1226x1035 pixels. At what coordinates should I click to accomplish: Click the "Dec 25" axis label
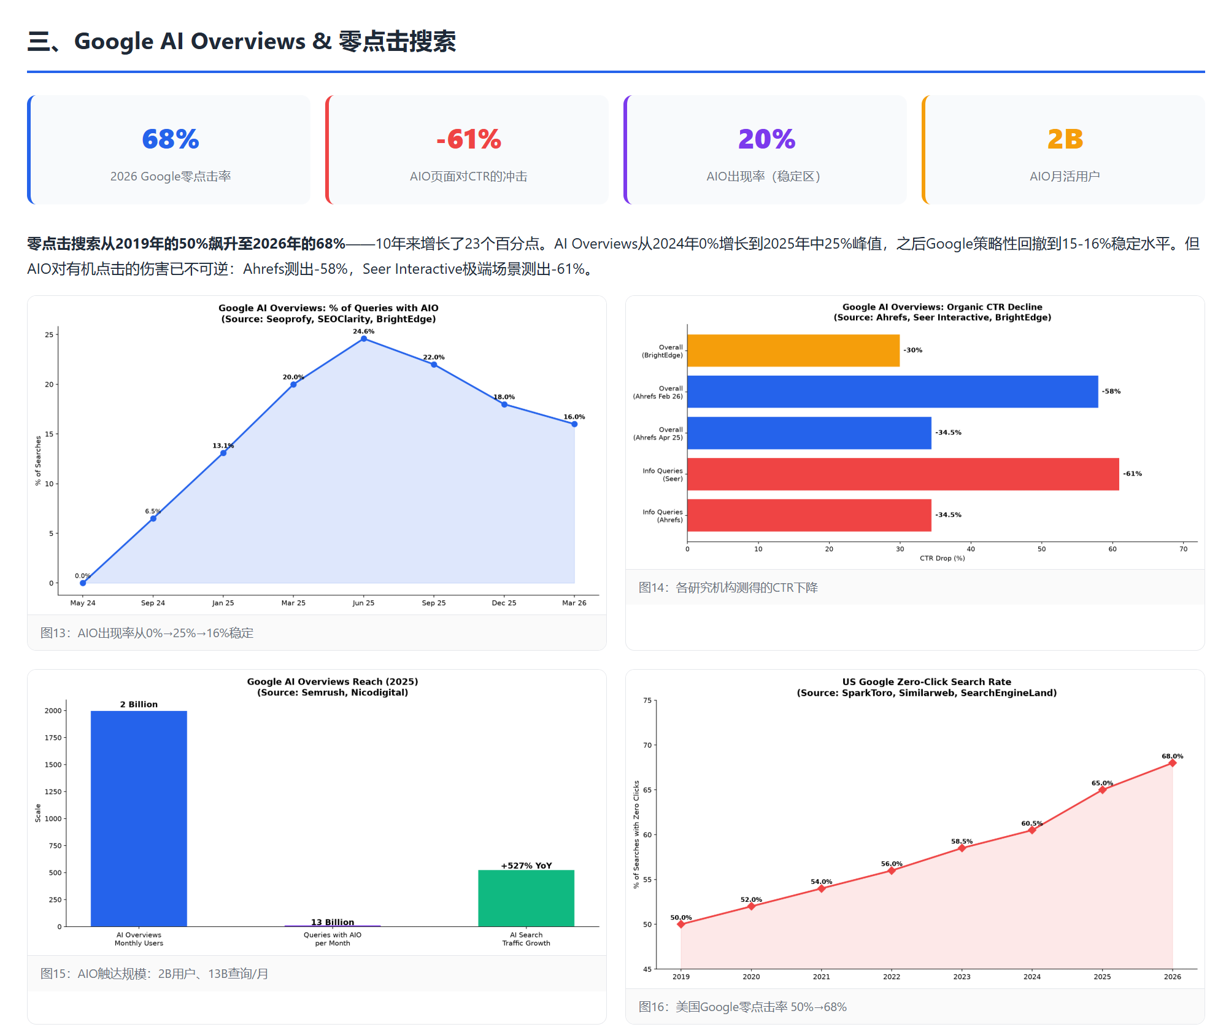coord(504,603)
